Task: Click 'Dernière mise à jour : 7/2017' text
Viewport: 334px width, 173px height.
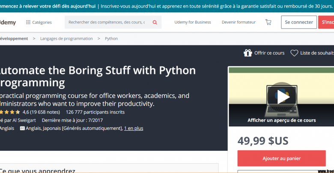Action: 72,120
